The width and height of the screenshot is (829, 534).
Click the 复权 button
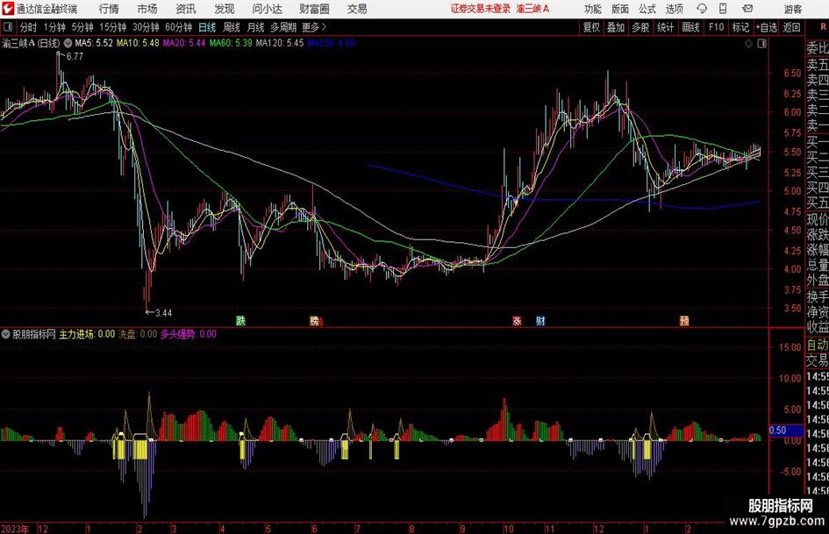(591, 27)
